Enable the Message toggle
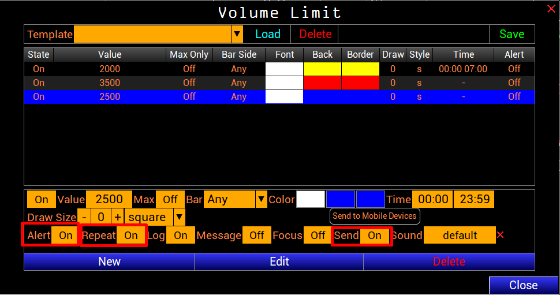Image resolution: width=560 pixels, height=295 pixels. (257, 235)
